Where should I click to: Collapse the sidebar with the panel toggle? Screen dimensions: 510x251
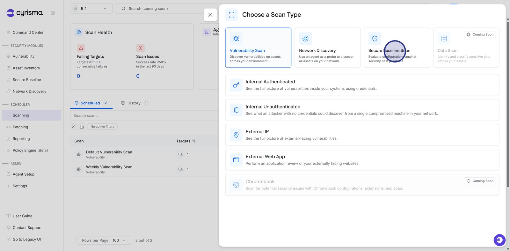pos(53,13)
